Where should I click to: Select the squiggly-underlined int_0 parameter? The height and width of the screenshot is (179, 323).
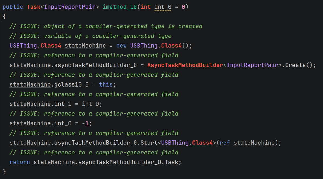point(163,7)
